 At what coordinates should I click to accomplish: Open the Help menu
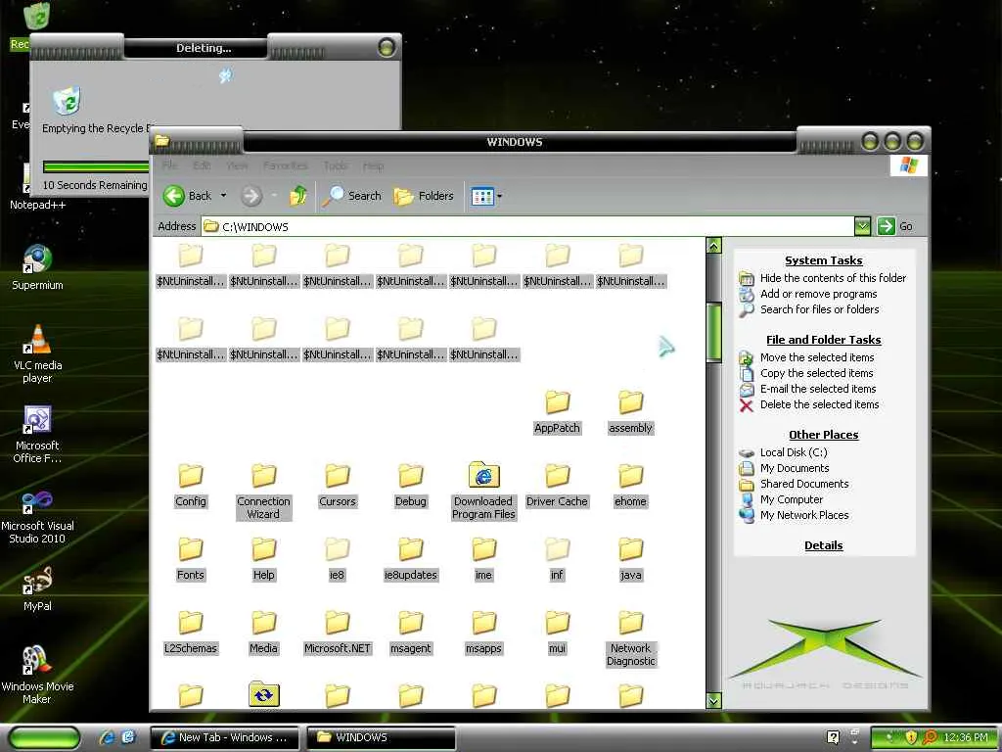(373, 165)
